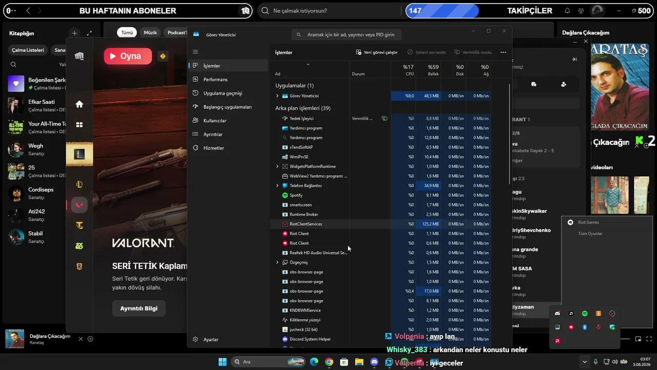Open Spotify mini player icon at bottom right
Screen dimensions: 657x370
point(638,339)
